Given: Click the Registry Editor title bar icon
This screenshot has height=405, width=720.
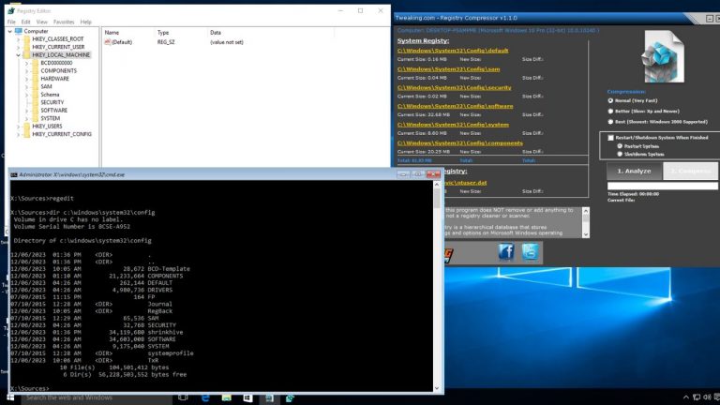Looking at the screenshot, I should click(11, 10).
